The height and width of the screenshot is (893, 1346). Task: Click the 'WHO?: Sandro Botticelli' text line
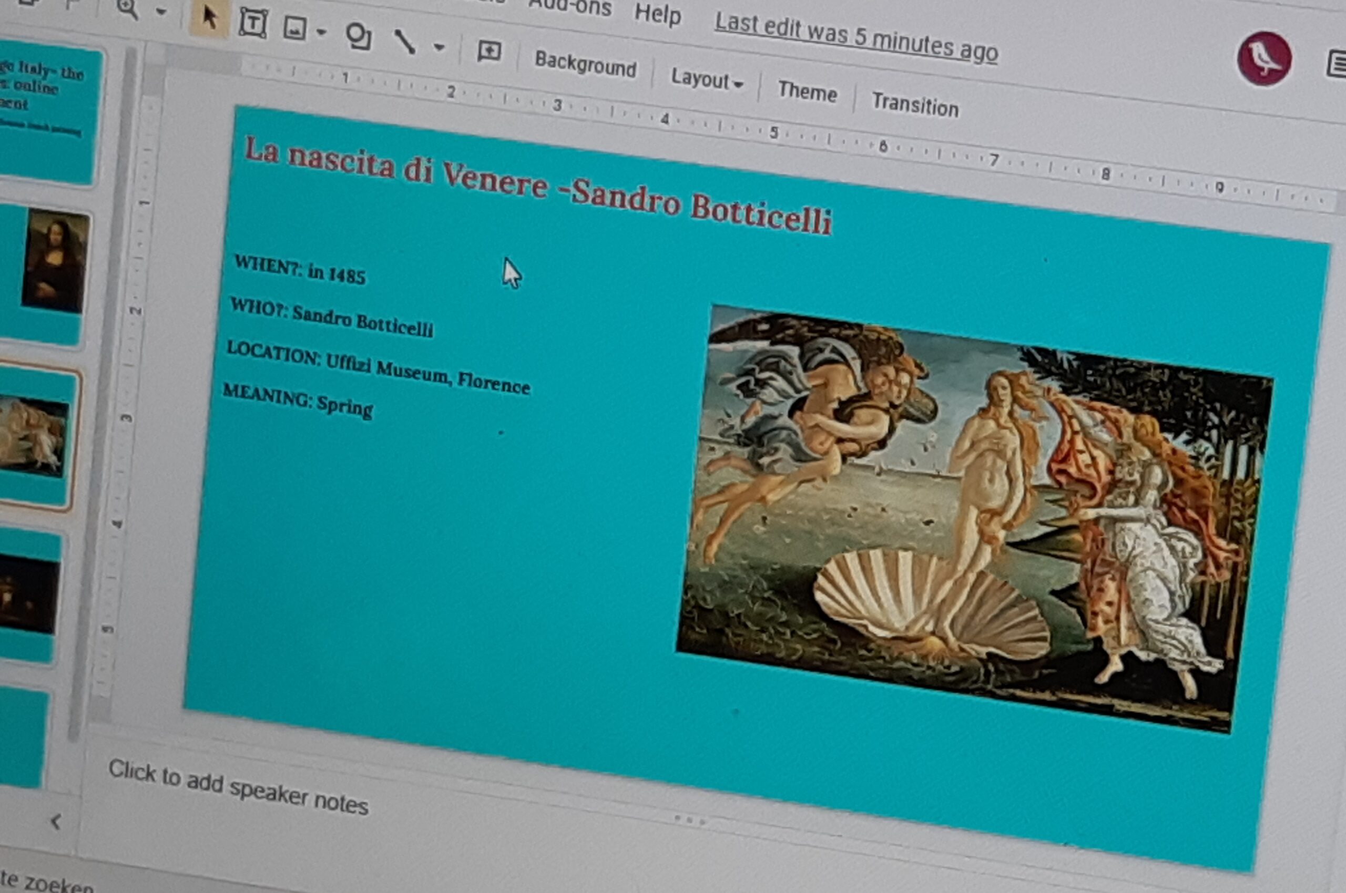[332, 317]
